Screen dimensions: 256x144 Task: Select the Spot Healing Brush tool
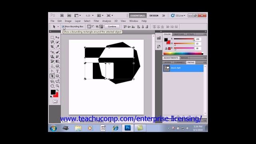[52, 52]
